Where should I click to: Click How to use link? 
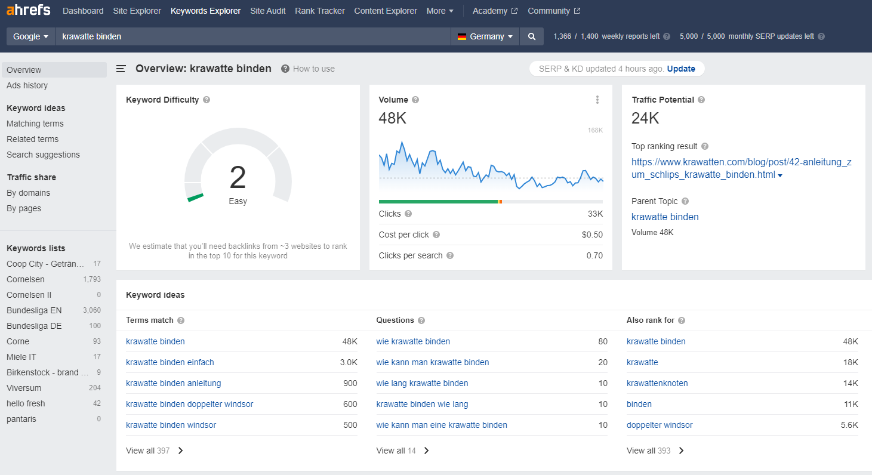point(314,69)
